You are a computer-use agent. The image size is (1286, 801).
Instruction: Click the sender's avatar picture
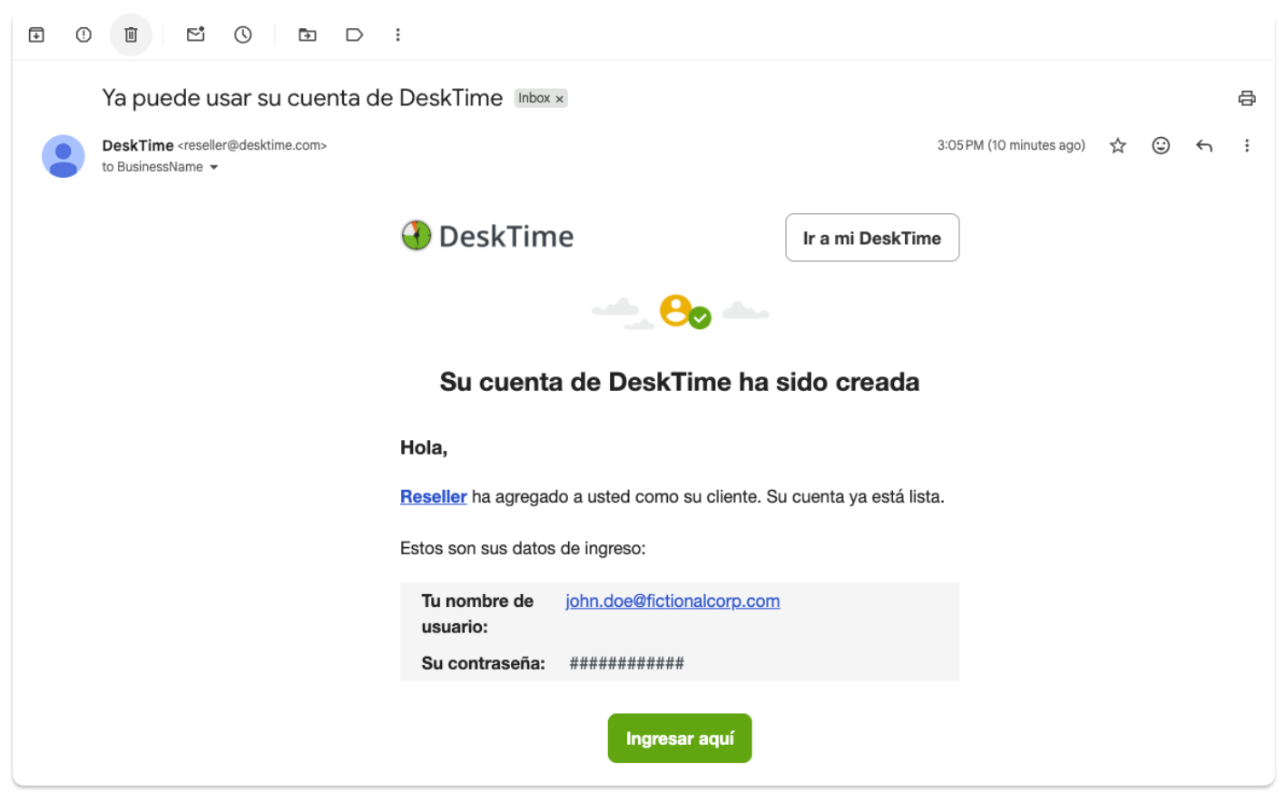click(x=64, y=156)
